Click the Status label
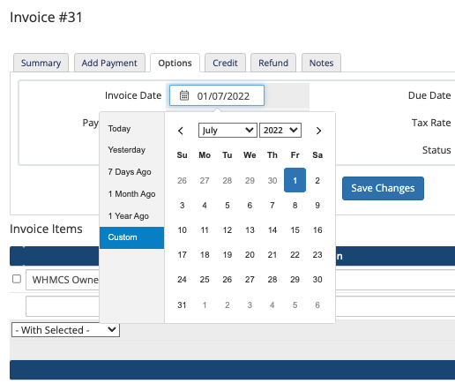Image resolution: width=455 pixels, height=391 pixels. coord(436,150)
